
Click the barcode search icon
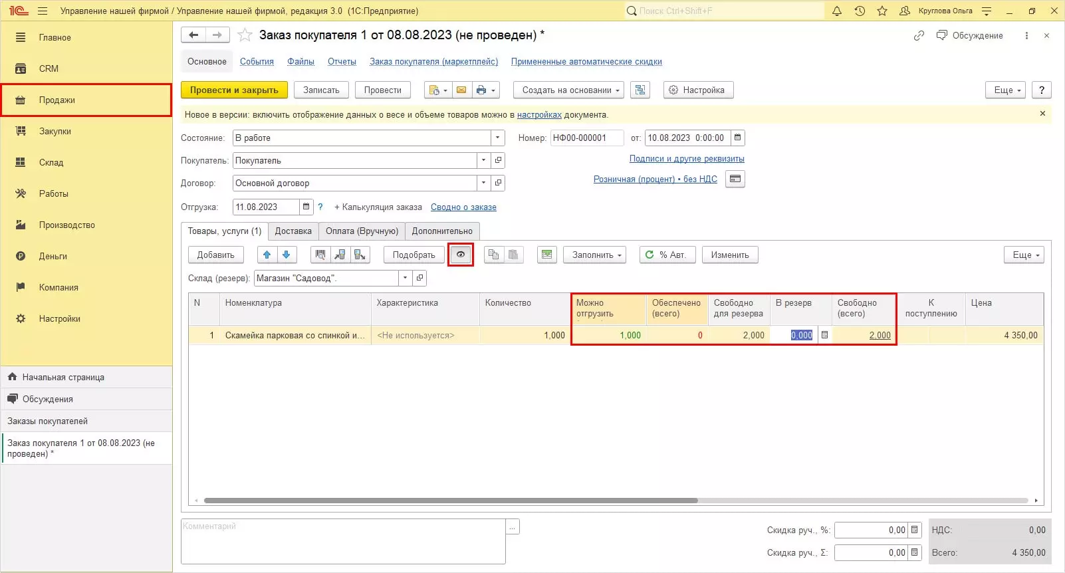321,255
